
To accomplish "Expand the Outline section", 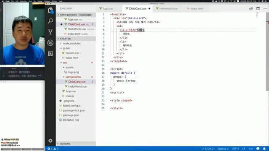I will (76, 143).
